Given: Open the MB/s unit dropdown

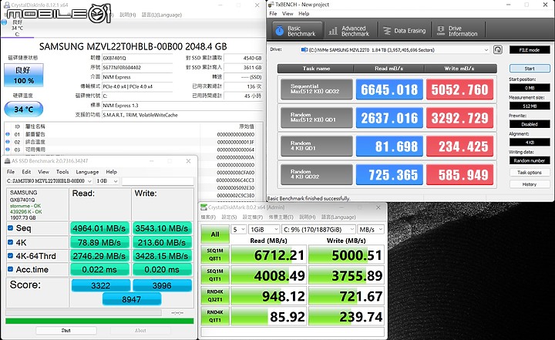Looking at the screenshot, I should click(x=371, y=230).
